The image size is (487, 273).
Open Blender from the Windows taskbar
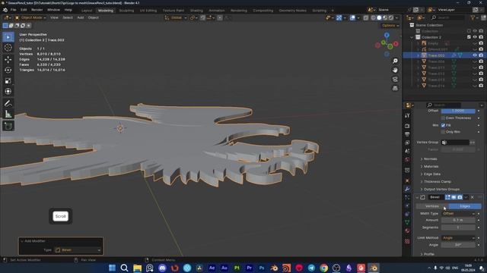pos(374,268)
